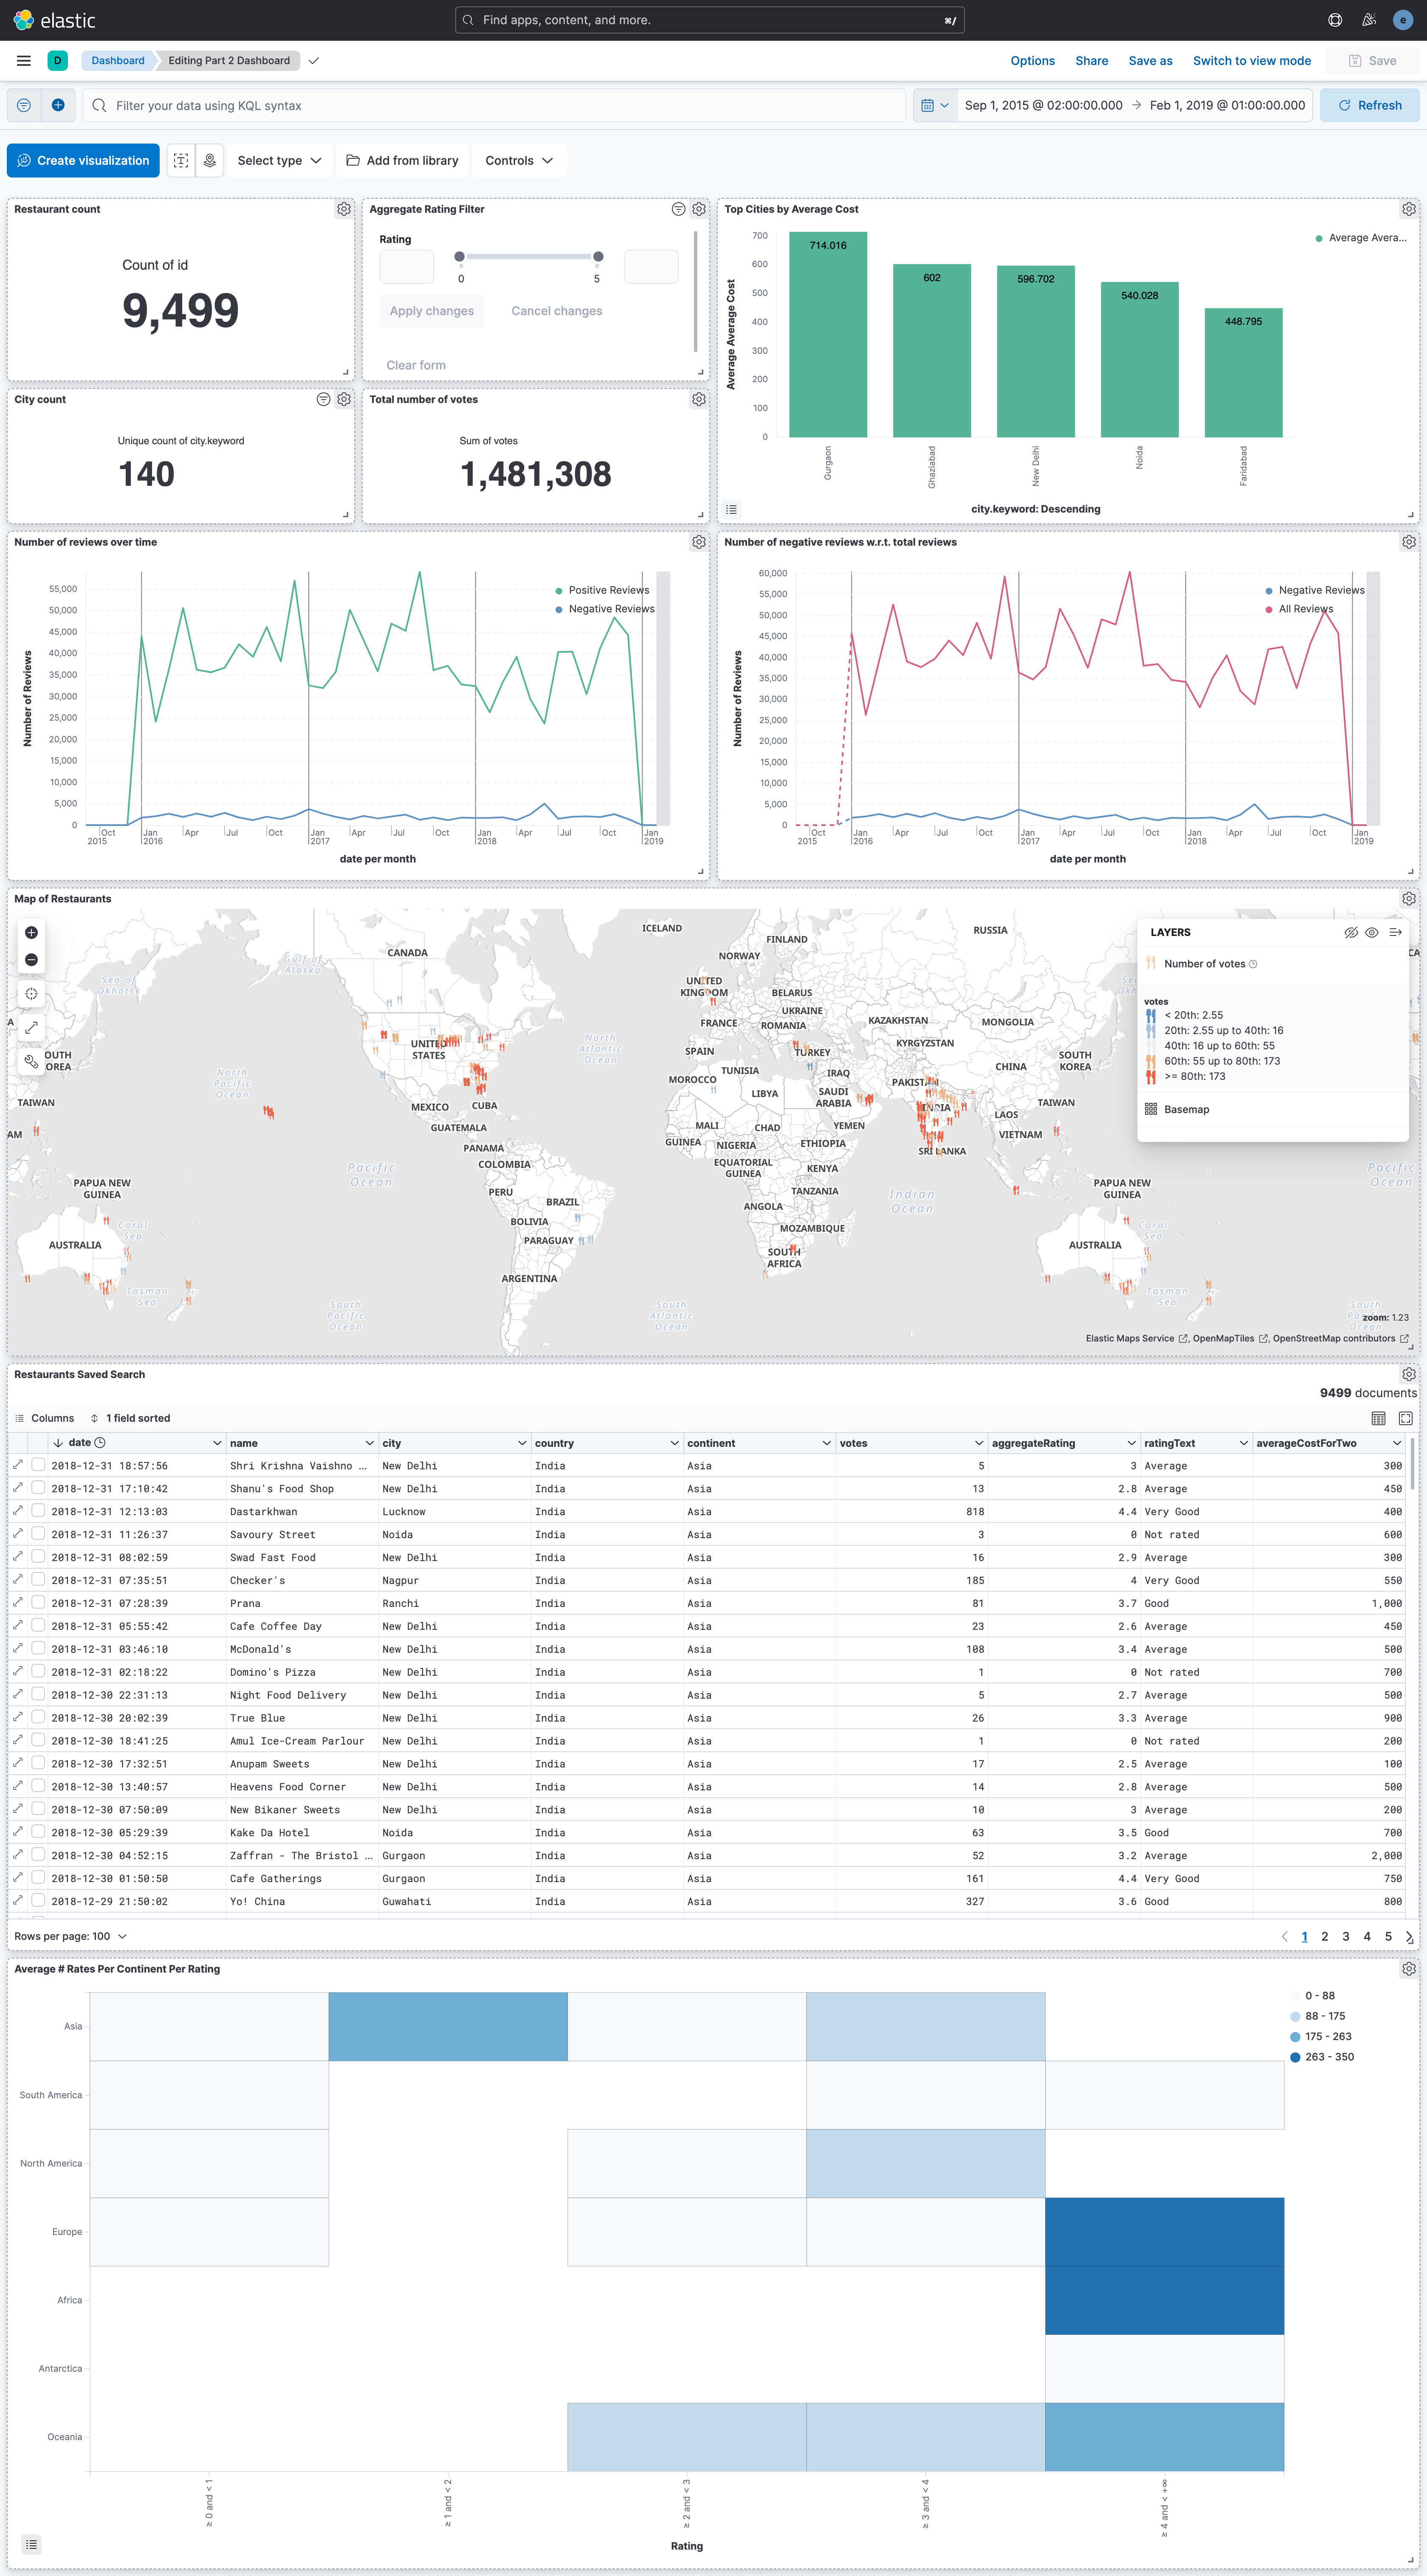The image size is (1427, 2576).
Task: Open the Select type dropdown
Action: (x=279, y=160)
